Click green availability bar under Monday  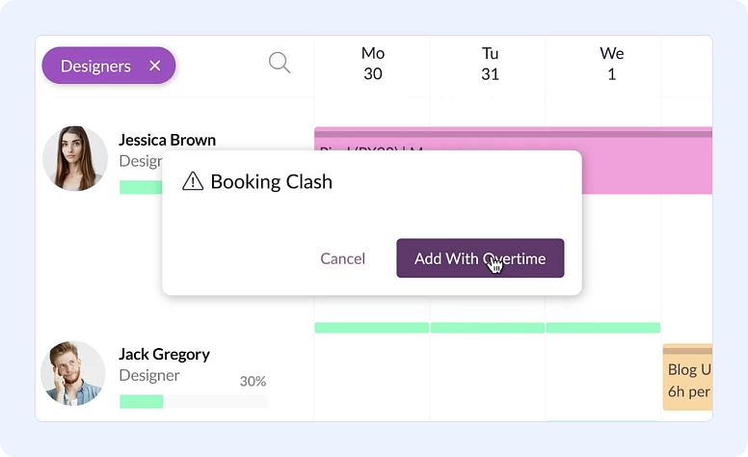pyautogui.click(x=372, y=328)
